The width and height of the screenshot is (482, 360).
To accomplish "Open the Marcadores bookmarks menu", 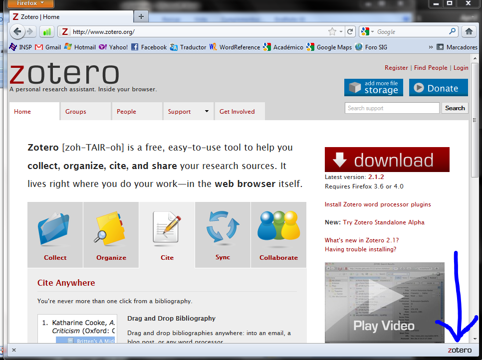I will point(457,47).
